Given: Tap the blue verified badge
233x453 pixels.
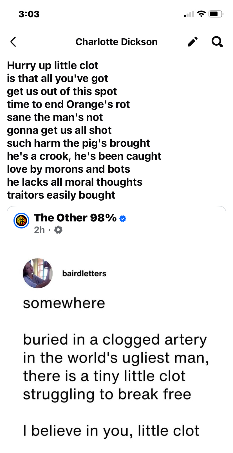Looking at the screenshot, I should tap(123, 218).
